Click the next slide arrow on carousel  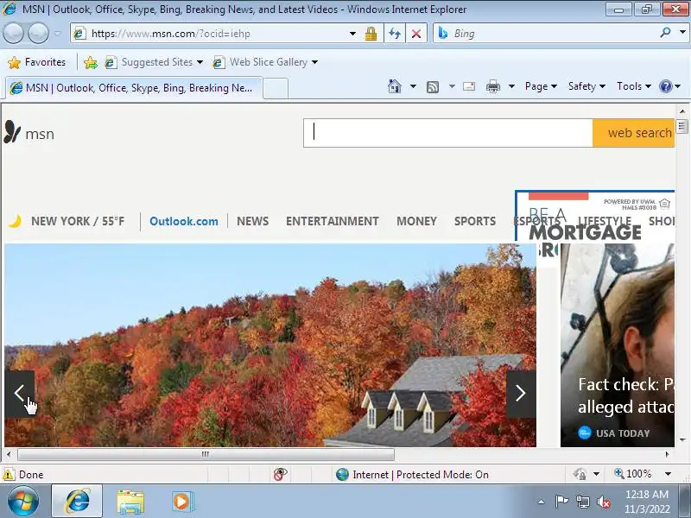[521, 394]
